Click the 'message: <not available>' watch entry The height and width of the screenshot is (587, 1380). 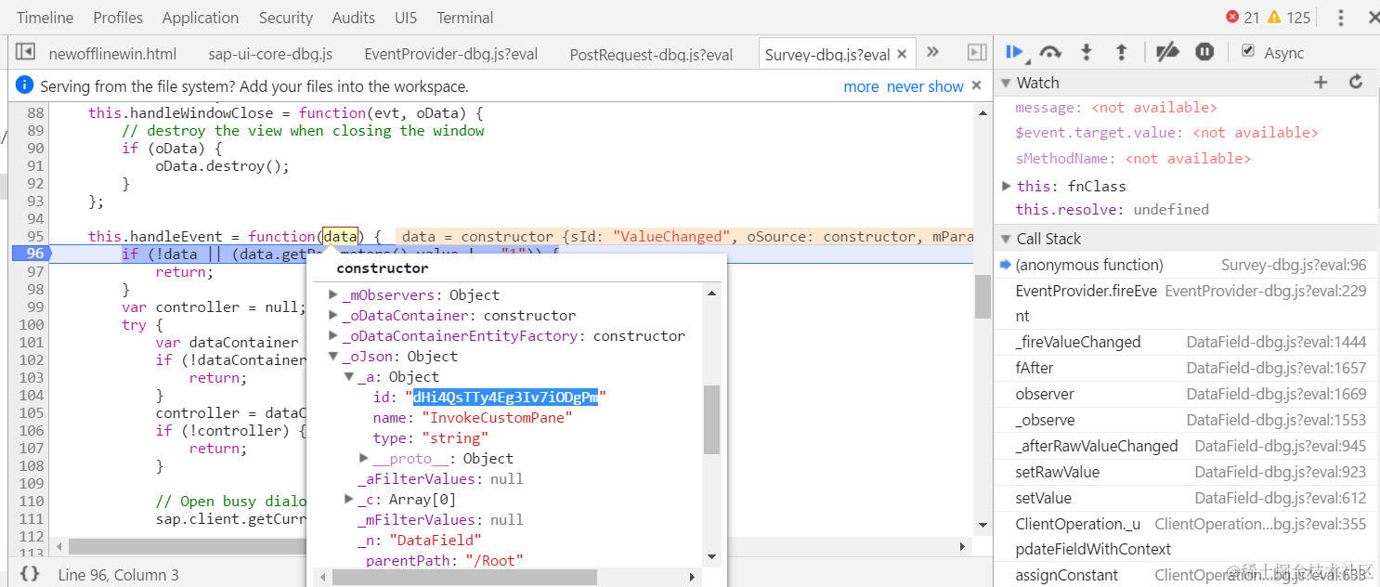point(1116,108)
